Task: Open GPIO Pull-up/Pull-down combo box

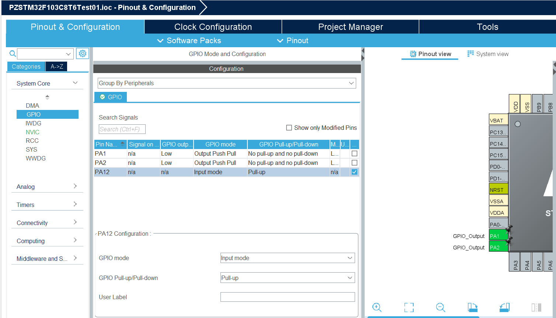Action: click(x=288, y=278)
